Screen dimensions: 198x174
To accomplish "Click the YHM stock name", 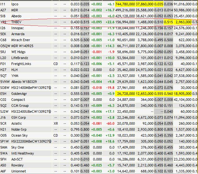I will 15,76.
